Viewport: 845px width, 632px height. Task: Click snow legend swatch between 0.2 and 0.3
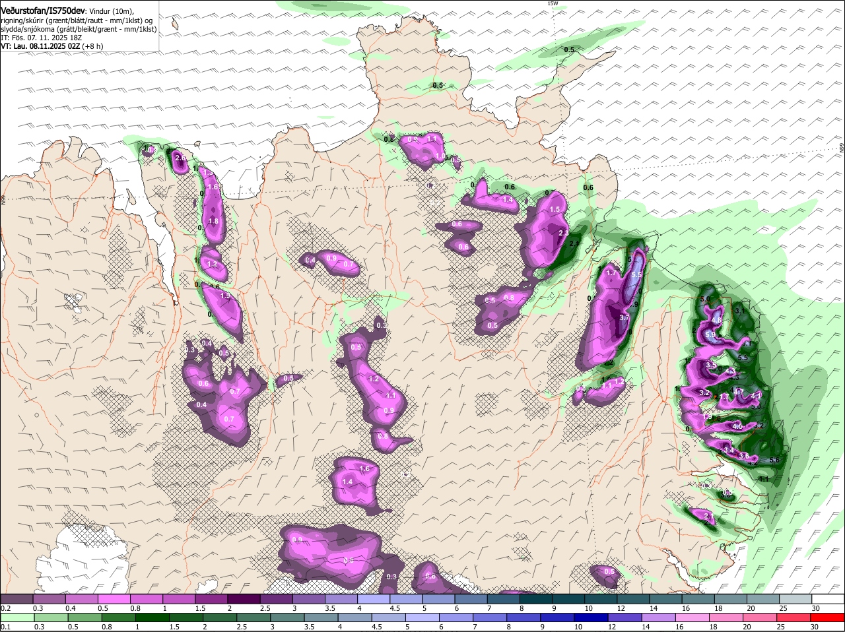[17, 598]
